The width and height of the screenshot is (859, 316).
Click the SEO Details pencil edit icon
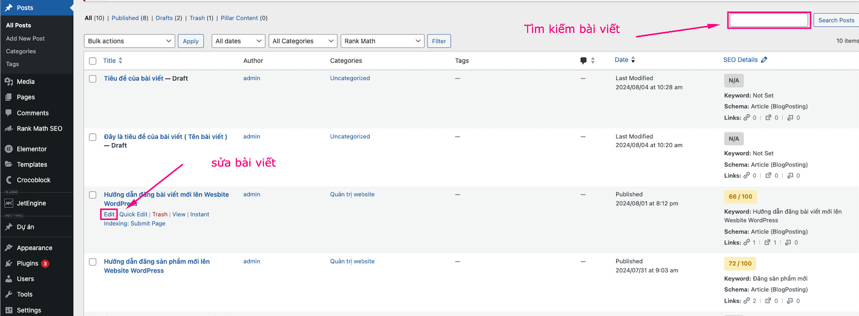click(764, 60)
